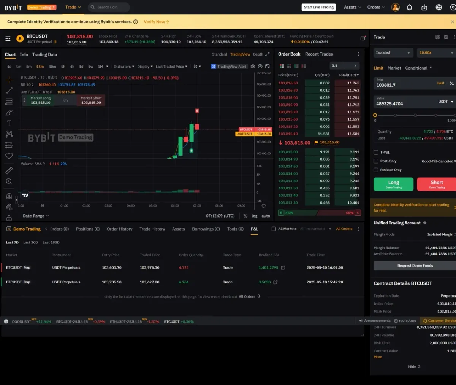456x385 pixels.
Task: Open the Assets menu in header
Action: (x=352, y=7)
